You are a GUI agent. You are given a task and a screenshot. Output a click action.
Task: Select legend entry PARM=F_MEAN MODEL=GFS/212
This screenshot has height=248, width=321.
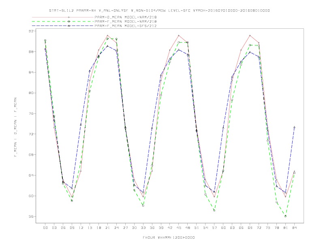[x=126, y=26]
